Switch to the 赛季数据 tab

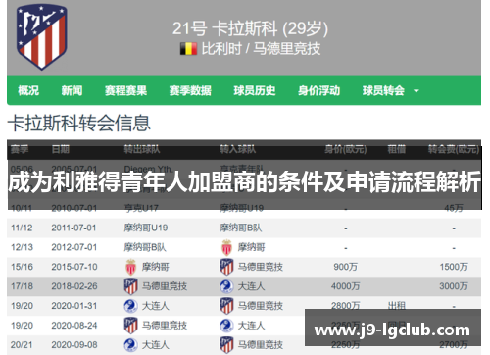coord(190,90)
